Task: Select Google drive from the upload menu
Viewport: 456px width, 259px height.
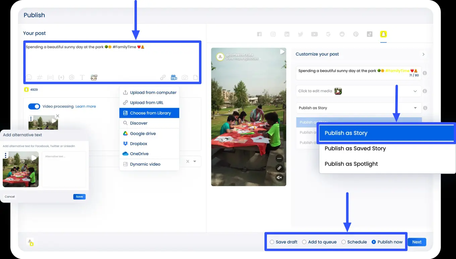Action: pyautogui.click(x=142, y=133)
